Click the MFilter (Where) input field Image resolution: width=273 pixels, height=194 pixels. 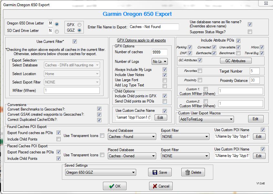[x=72, y=91]
